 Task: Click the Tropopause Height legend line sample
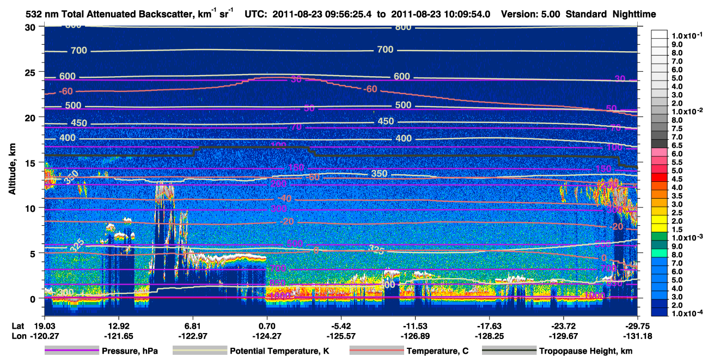[509, 350]
